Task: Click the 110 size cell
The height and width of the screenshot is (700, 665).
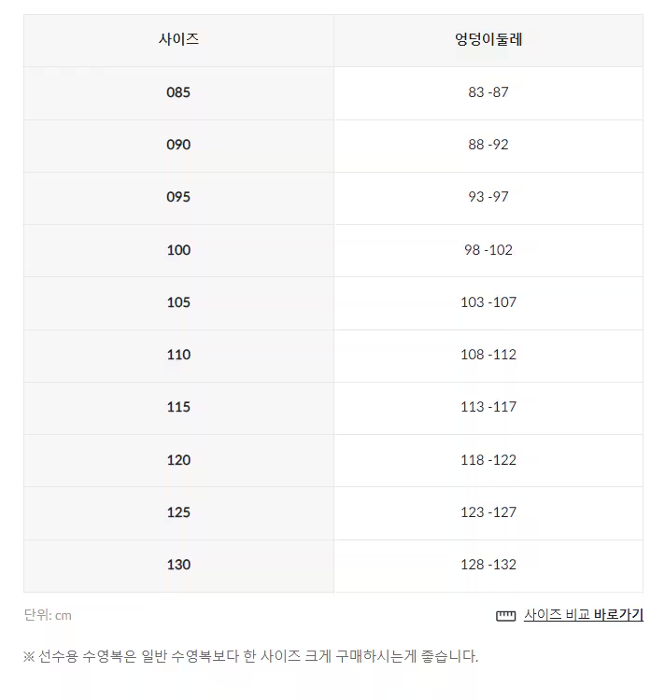Action: click(x=178, y=356)
